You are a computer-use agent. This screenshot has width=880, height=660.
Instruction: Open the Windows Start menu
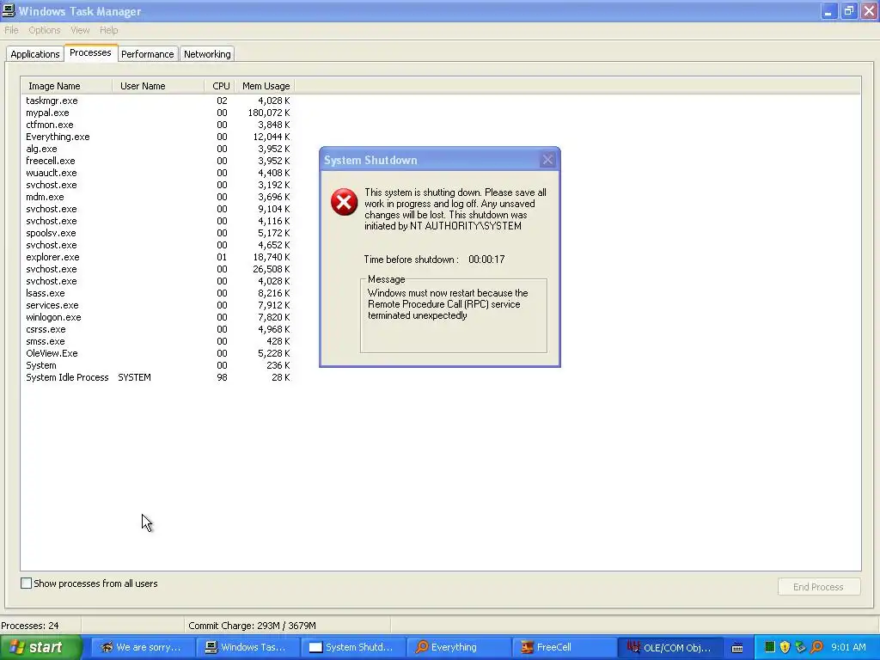41,648
